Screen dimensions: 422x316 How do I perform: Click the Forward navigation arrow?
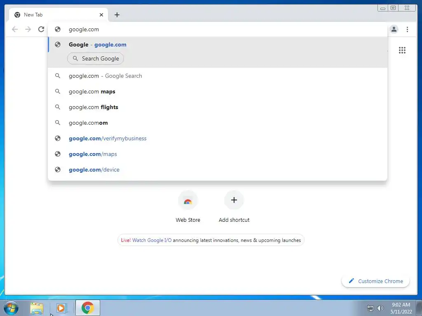(x=28, y=29)
